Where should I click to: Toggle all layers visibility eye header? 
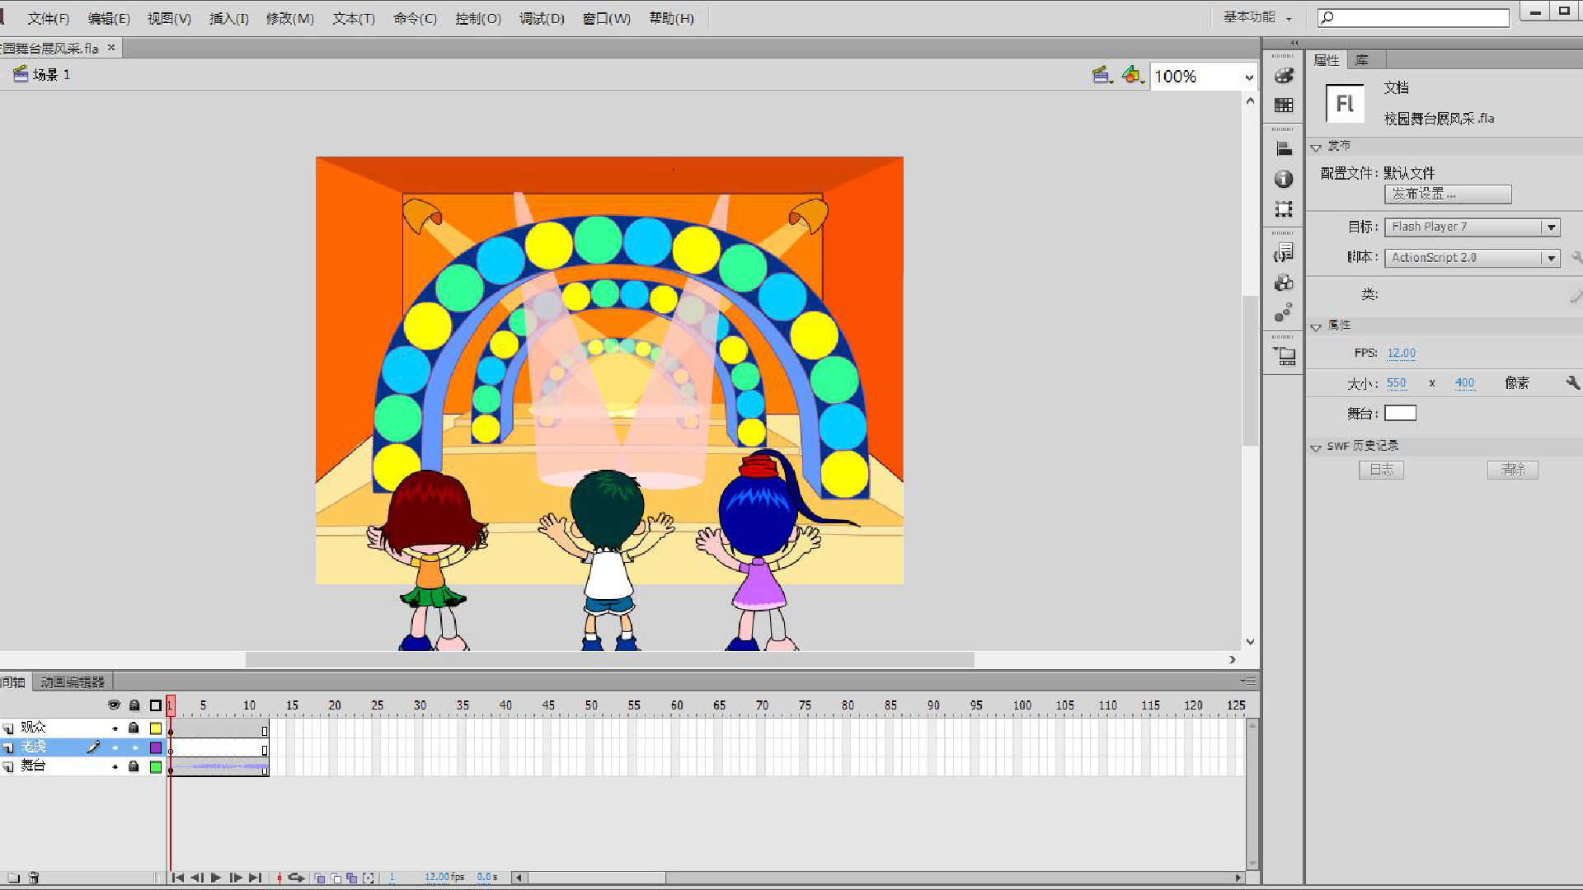pyautogui.click(x=114, y=705)
